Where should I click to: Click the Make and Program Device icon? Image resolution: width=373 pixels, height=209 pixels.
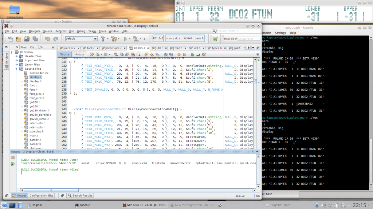pos(136,38)
